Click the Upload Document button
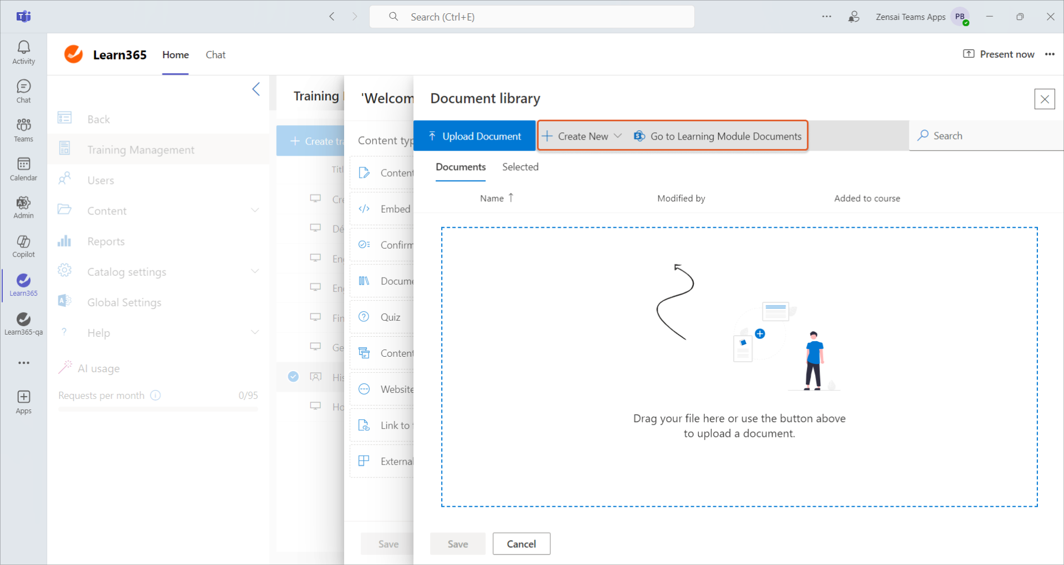 [x=475, y=136]
